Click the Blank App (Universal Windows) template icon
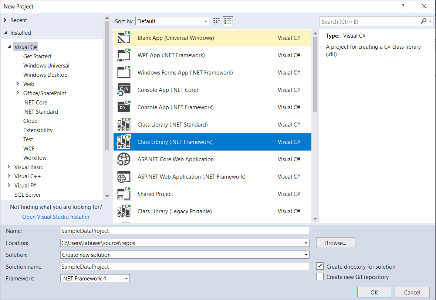This screenshot has width=436, height=300. [x=124, y=38]
